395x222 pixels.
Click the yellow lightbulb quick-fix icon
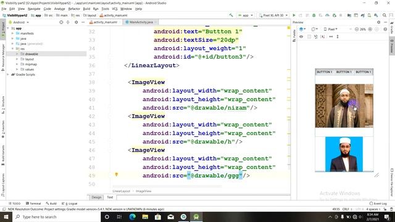(117, 174)
